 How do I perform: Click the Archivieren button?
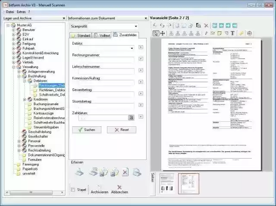pos(100,190)
